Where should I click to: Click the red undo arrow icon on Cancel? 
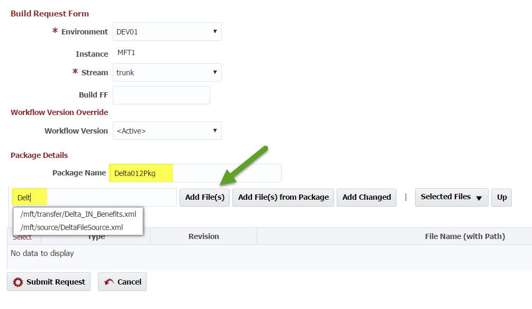pos(109,282)
